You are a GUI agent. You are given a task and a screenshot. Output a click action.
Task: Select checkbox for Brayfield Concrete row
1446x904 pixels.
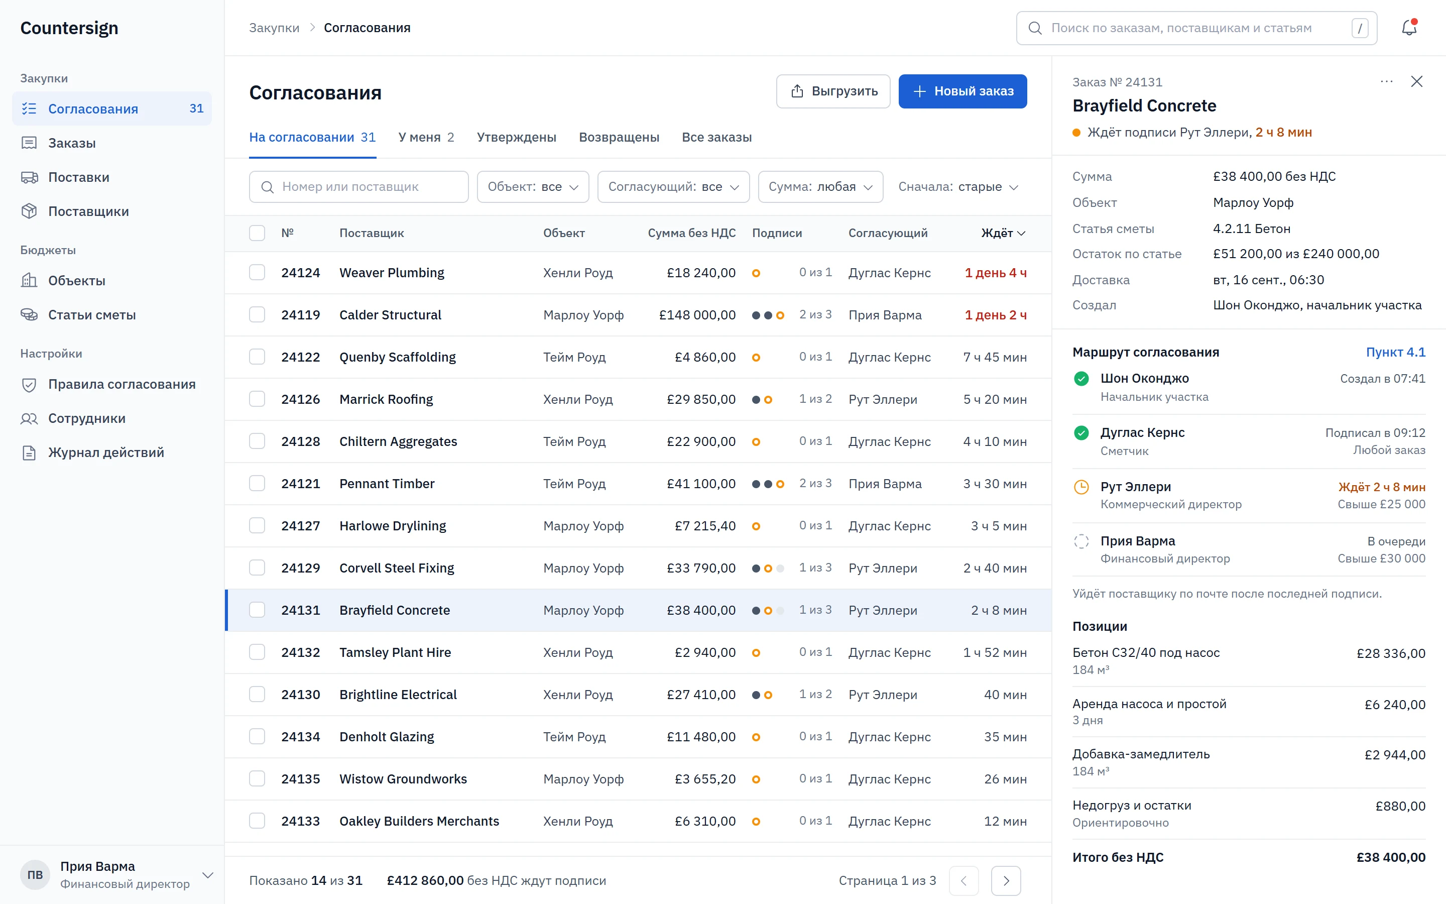point(257,610)
